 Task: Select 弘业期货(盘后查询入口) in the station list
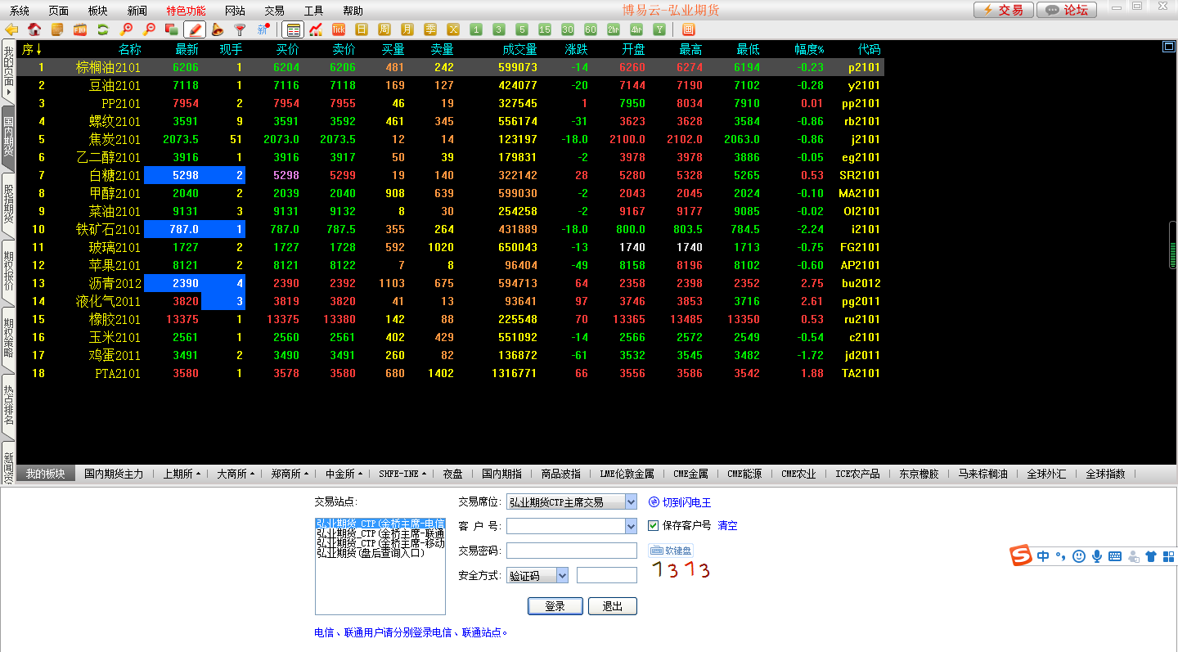point(371,553)
